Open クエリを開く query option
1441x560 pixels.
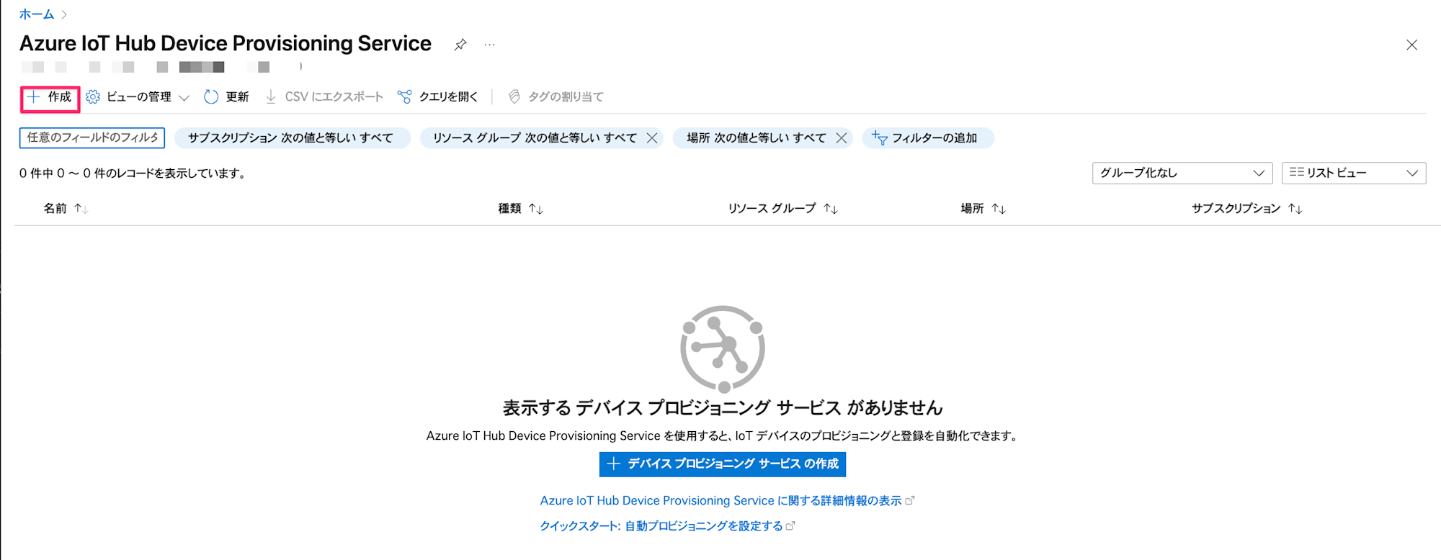coord(438,97)
